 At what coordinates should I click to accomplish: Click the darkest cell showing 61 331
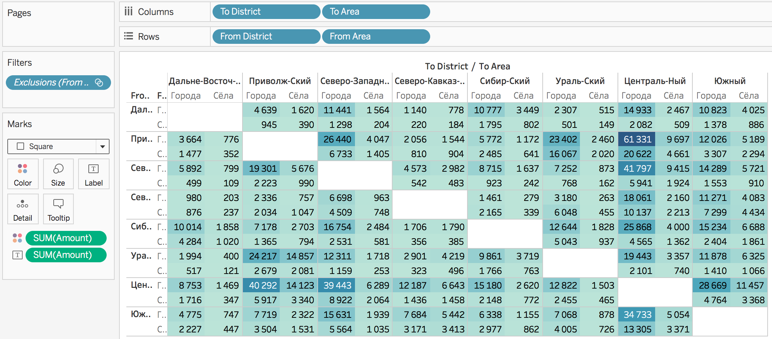(637, 139)
